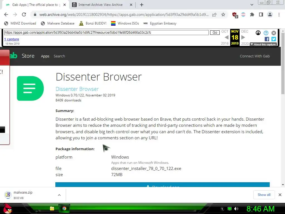Go back in browser history
This screenshot has width=285, height=214.
click(6, 14)
